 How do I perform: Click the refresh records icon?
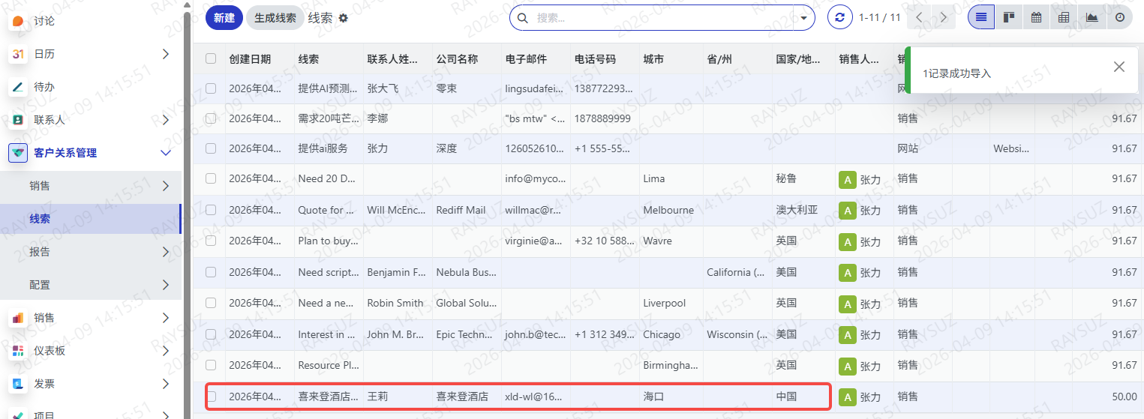(x=840, y=17)
